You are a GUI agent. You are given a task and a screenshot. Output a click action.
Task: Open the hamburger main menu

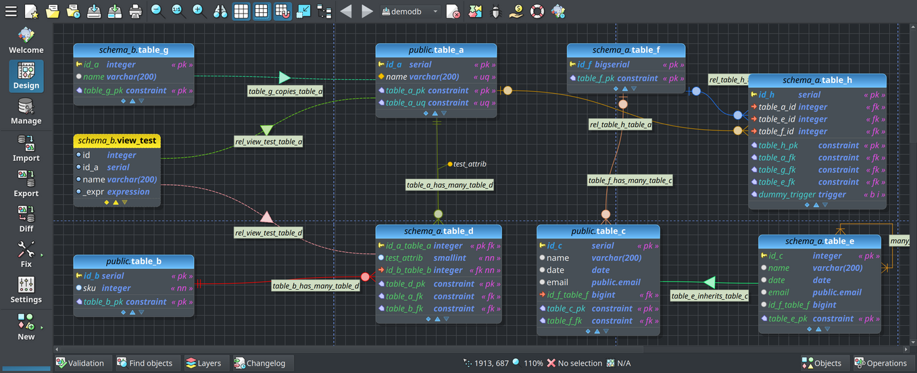tap(11, 11)
